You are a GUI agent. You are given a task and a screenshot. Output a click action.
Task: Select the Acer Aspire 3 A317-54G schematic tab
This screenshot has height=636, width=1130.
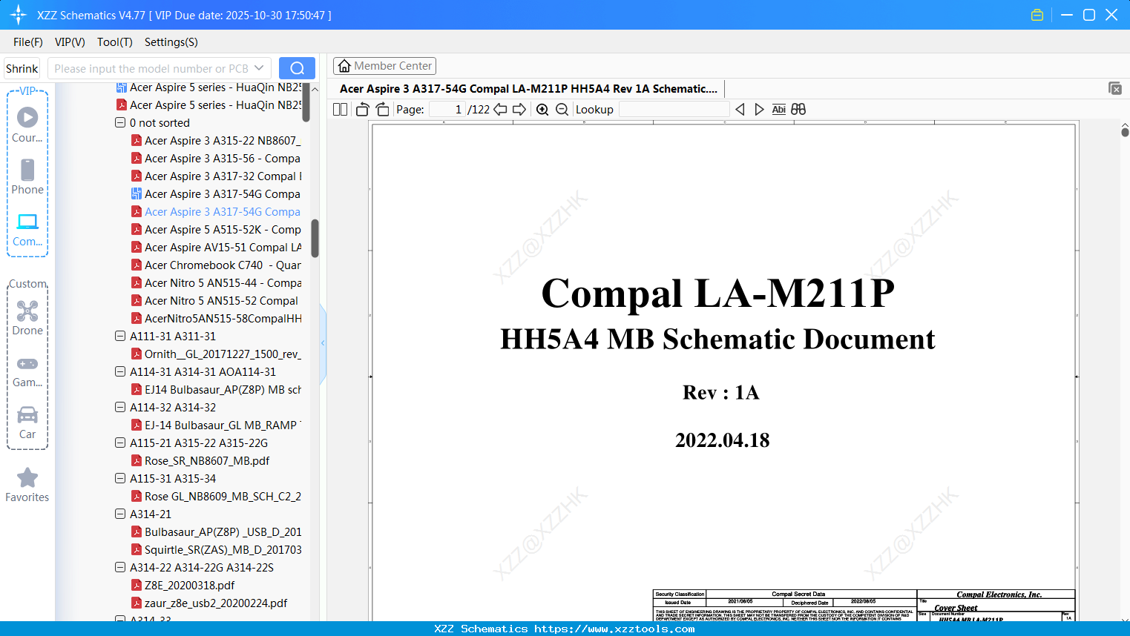(528, 89)
